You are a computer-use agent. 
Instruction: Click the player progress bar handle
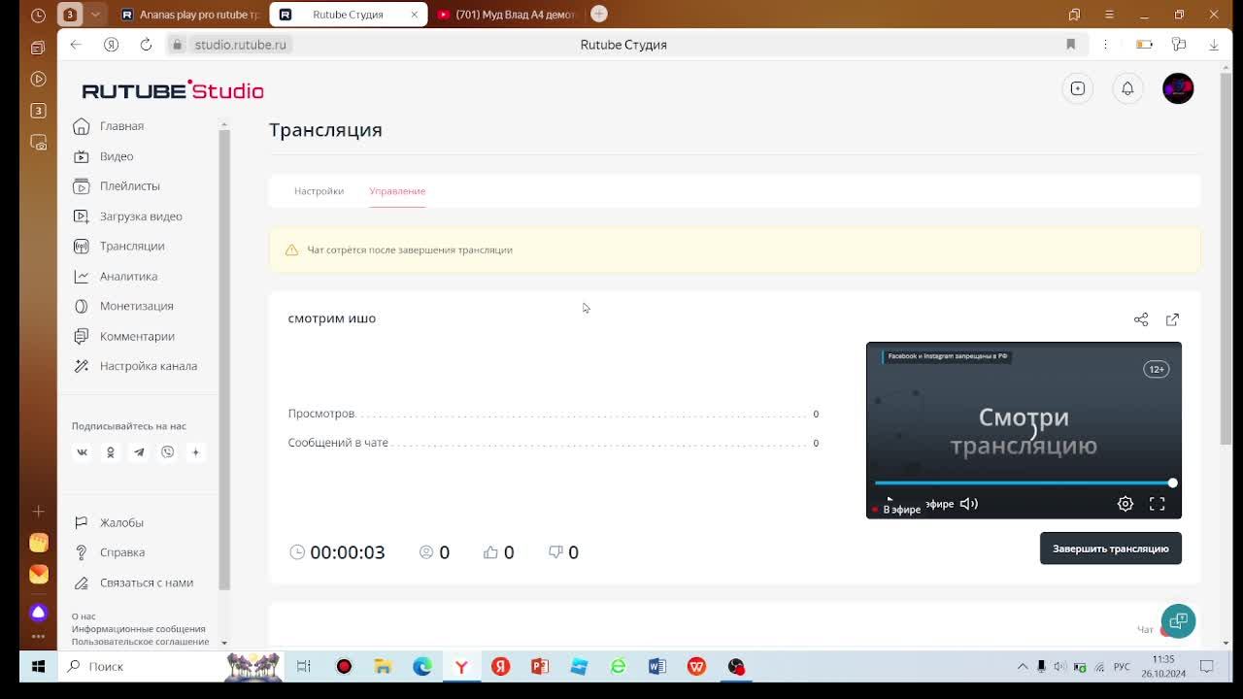(1172, 483)
